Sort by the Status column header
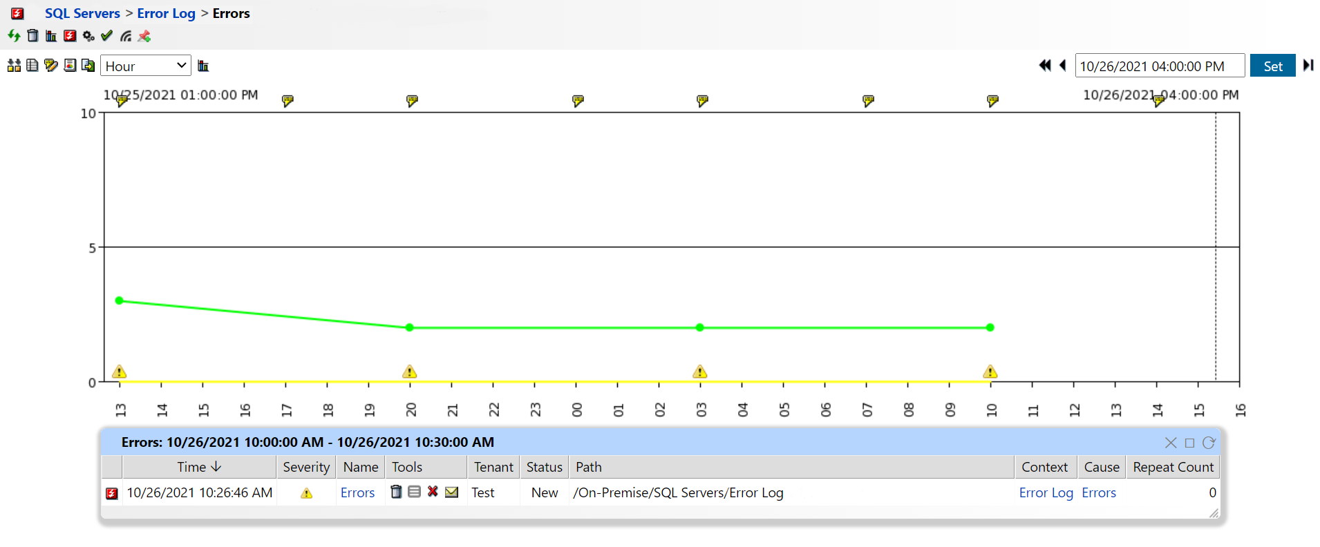 pos(545,467)
